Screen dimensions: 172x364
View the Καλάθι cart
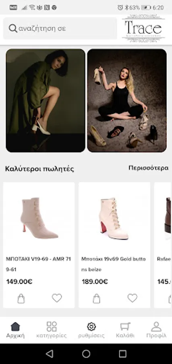tap(125, 330)
